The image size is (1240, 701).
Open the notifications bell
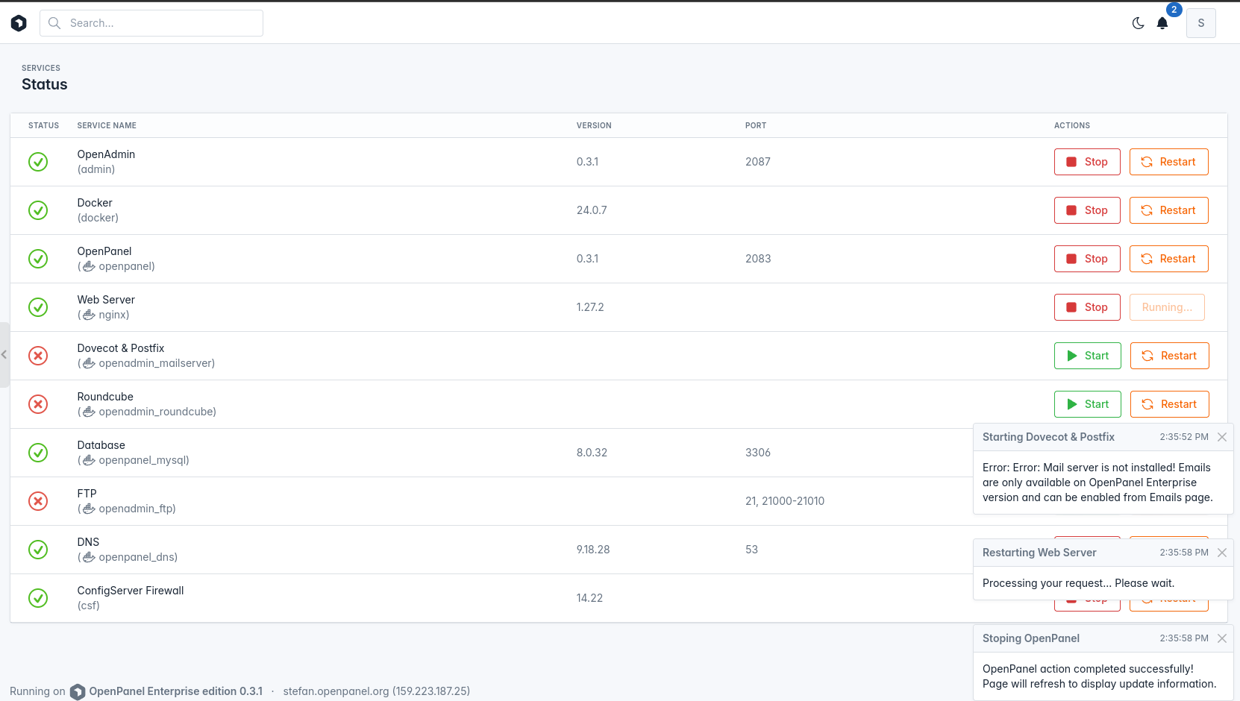pos(1162,23)
